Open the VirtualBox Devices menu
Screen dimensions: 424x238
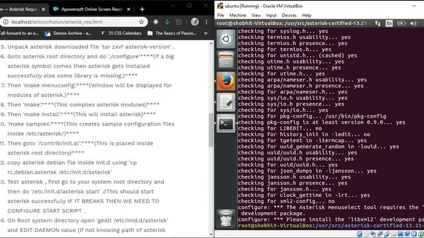coord(289,15)
